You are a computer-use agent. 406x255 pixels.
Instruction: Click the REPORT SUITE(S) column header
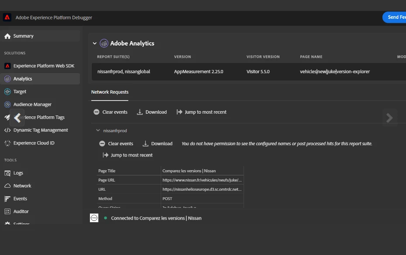pos(113,56)
